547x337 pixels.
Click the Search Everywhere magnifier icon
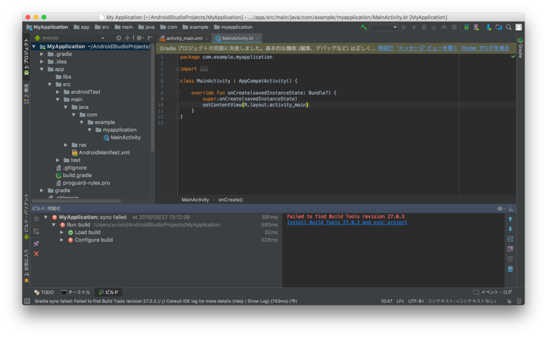[x=509, y=27]
